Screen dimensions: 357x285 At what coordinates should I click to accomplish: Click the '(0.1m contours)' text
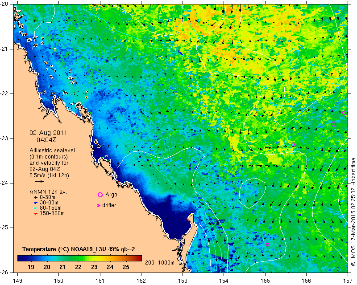49,157
